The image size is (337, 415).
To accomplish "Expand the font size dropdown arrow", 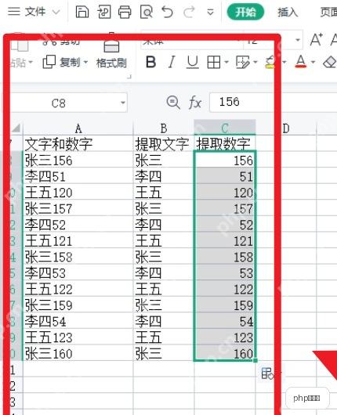I will 298,40.
